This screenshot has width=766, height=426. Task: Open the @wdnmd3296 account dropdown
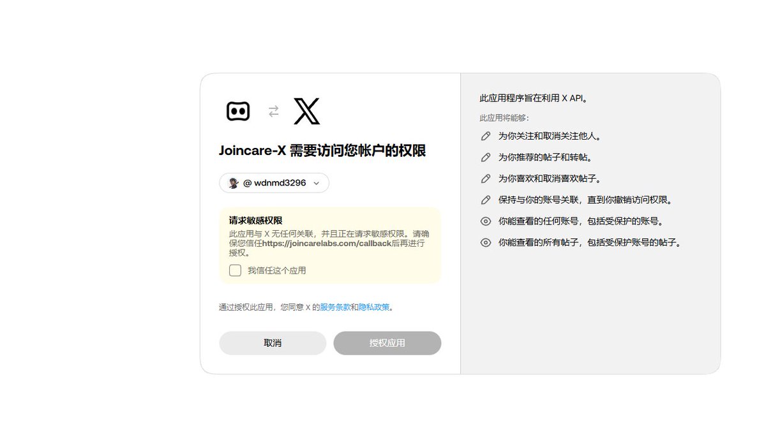274,183
